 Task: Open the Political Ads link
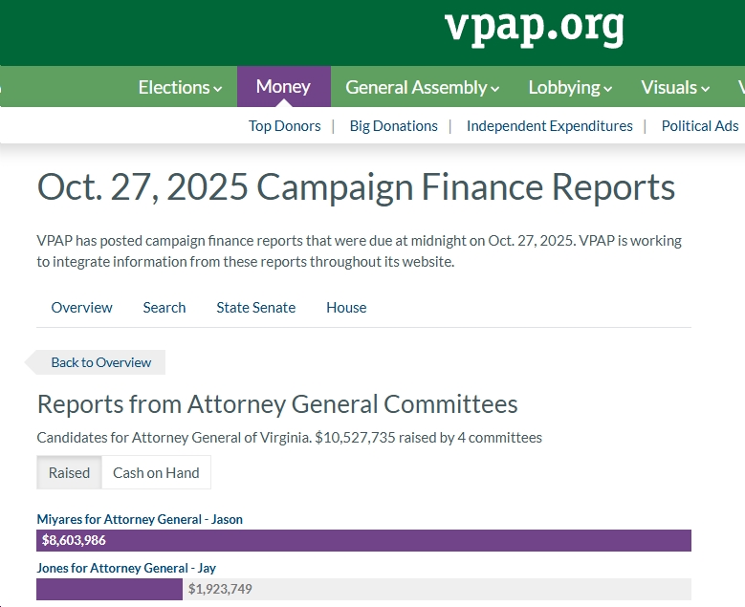pyautogui.click(x=699, y=126)
